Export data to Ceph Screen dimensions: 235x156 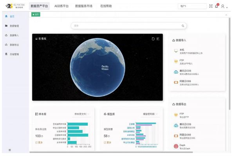[184, 147]
